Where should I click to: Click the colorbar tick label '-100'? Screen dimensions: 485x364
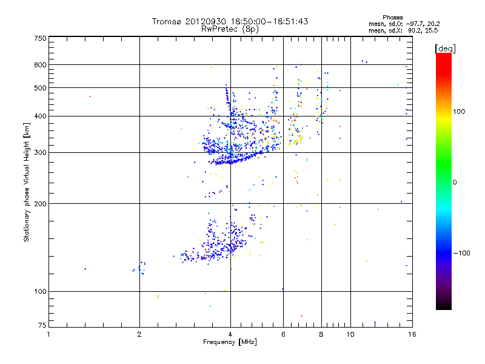pos(461,253)
